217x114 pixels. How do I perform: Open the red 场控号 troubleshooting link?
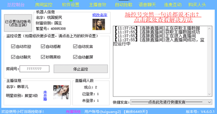coord(163,17)
